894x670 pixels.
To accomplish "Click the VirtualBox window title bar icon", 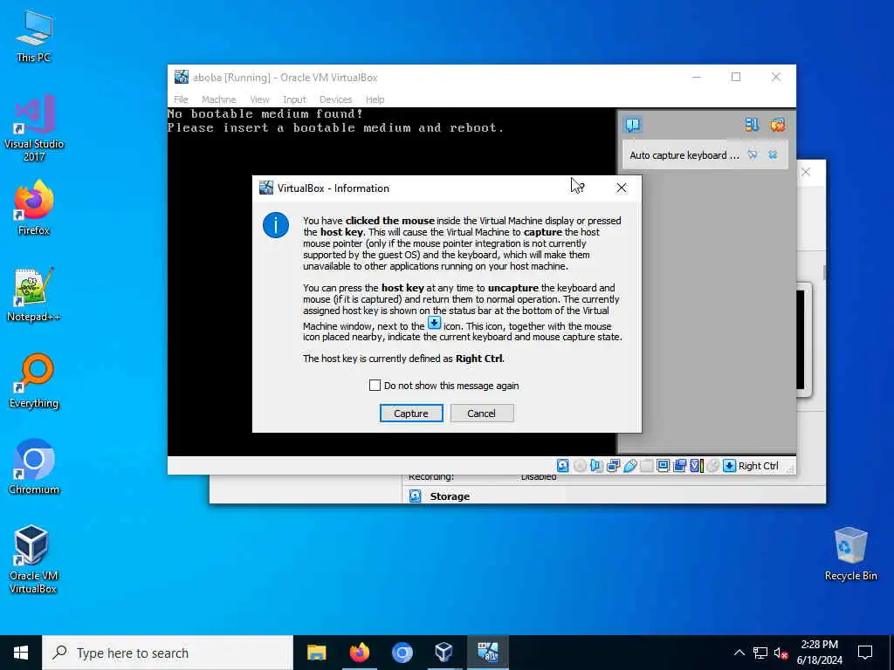I will (x=182, y=77).
